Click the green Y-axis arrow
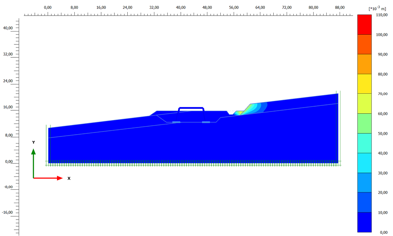Screen dimensions: 393x236 (33, 163)
